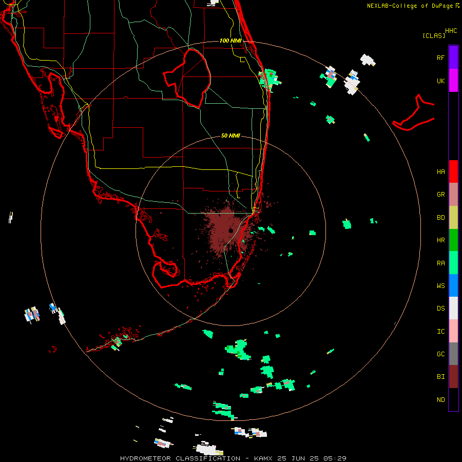Click the BD yellow legend swatch
Image resolution: width=462 pixels, height=462 pixels.
tap(453, 217)
